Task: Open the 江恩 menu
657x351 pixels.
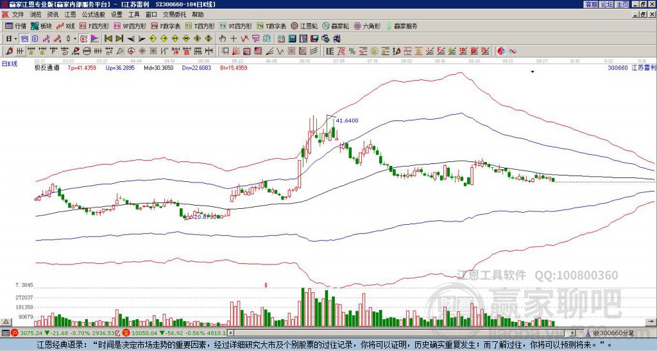Action: pos(71,15)
